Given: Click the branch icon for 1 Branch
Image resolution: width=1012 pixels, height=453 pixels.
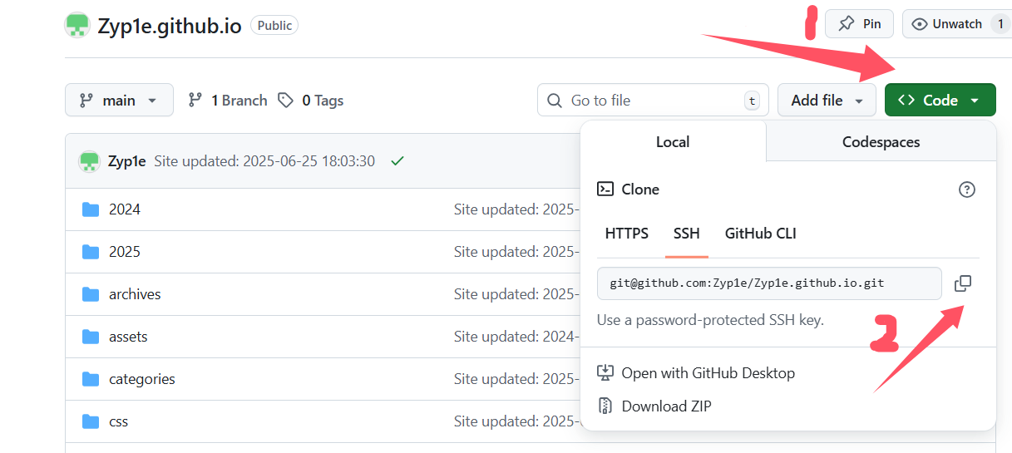Looking at the screenshot, I should 195,101.
